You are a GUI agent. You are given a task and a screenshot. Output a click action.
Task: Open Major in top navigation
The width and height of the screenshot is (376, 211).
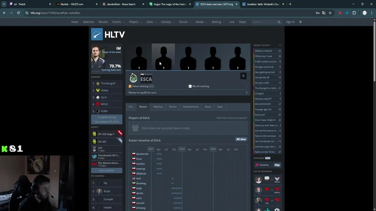(243, 22)
